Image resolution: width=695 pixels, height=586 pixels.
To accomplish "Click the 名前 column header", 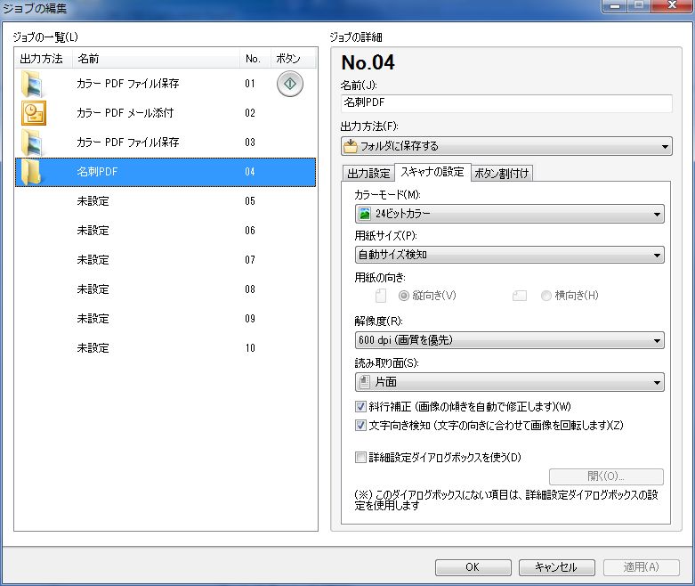I will click(155, 59).
